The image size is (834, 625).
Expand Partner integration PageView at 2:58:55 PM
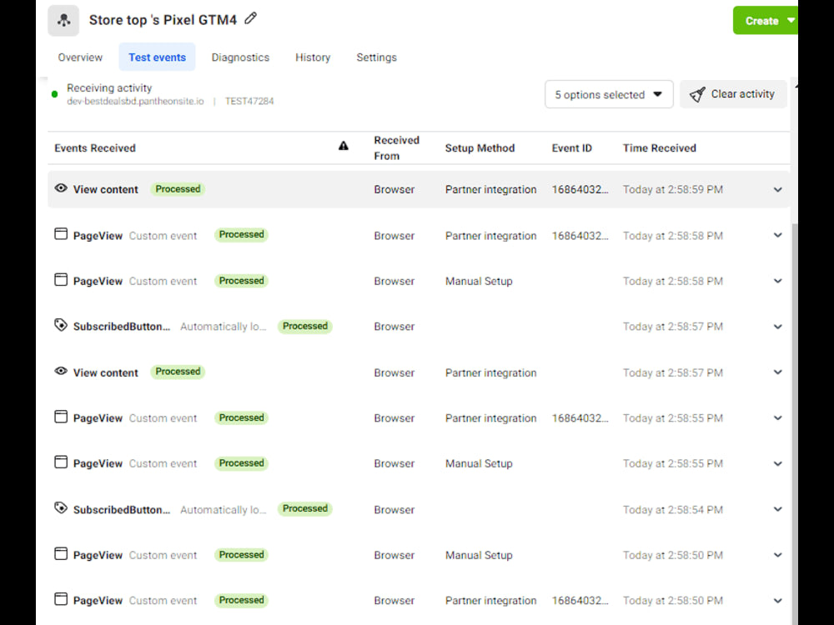pyautogui.click(x=777, y=418)
